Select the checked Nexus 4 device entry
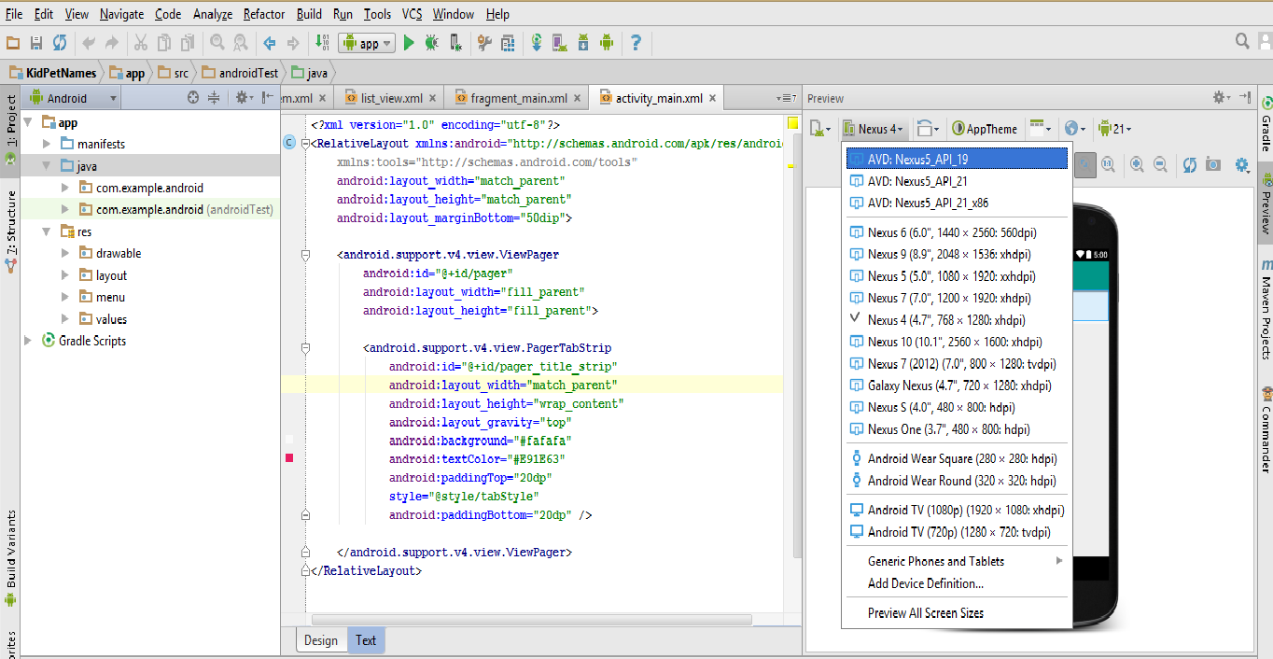Viewport: 1273px width, 659px height. click(957, 319)
